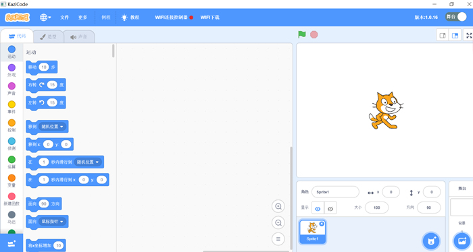Choose a new sprite with the cat button
Image resolution: width=473 pixels, height=252 pixels.
(431, 241)
